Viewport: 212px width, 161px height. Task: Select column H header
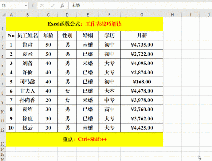point(172,15)
